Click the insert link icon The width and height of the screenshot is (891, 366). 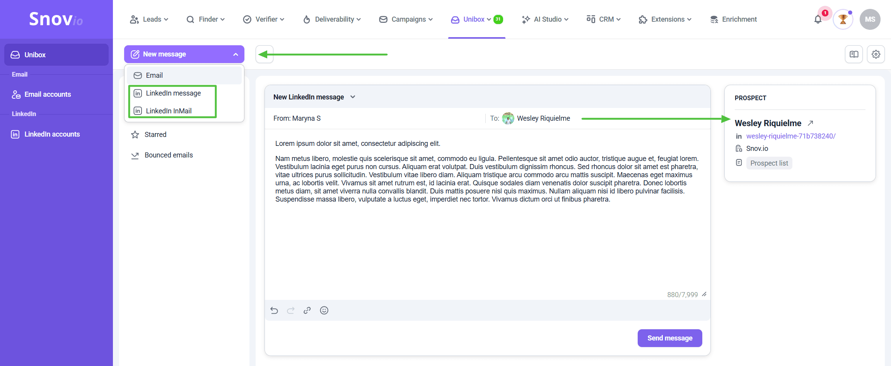[307, 310]
